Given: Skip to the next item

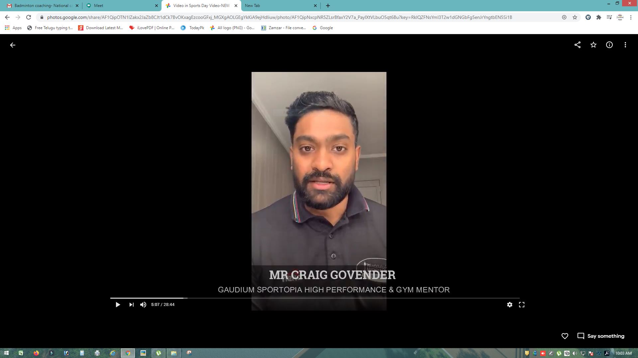Looking at the screenshot, I should tap(131, 305).
